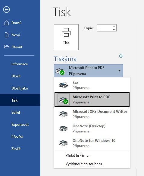Click the Microsoft XPS Document Writer icon
The image size is (144, 176).
(x=63, y=114)
